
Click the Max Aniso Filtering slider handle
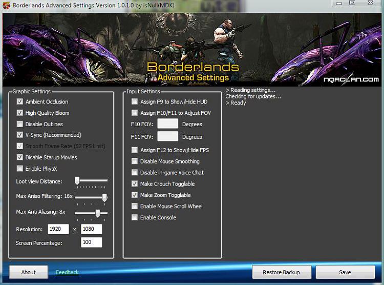[x=104, y=197]
